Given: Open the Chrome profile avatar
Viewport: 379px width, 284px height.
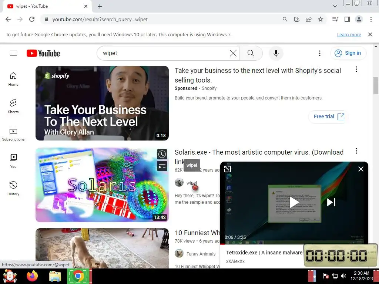Looking at the screenshot, I should 359,19.
